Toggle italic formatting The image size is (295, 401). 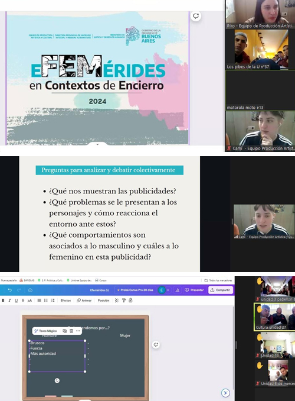click(9, 300)
